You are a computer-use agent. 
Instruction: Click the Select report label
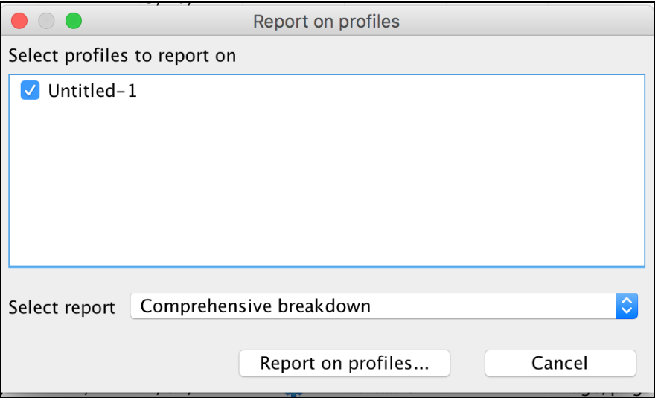(62, 307)
